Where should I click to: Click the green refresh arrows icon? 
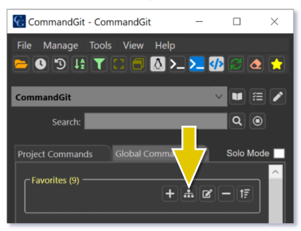(236, 64)
